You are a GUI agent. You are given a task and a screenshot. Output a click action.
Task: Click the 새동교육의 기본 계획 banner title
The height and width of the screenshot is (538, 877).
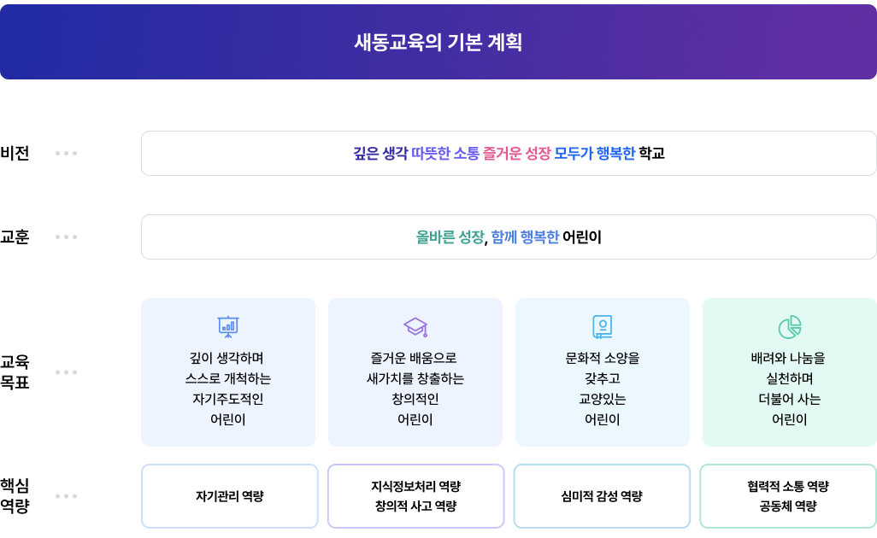point(438,42)
